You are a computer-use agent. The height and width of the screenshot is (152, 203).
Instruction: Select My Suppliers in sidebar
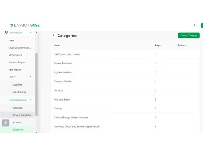tap(15, 55)
